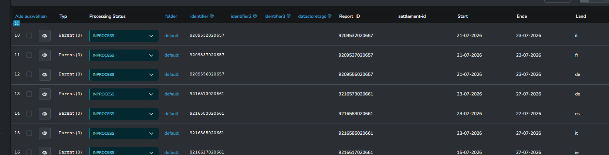Click country code fr in row 11
Screen dimensions: 609x155
[x=576, y=55]
